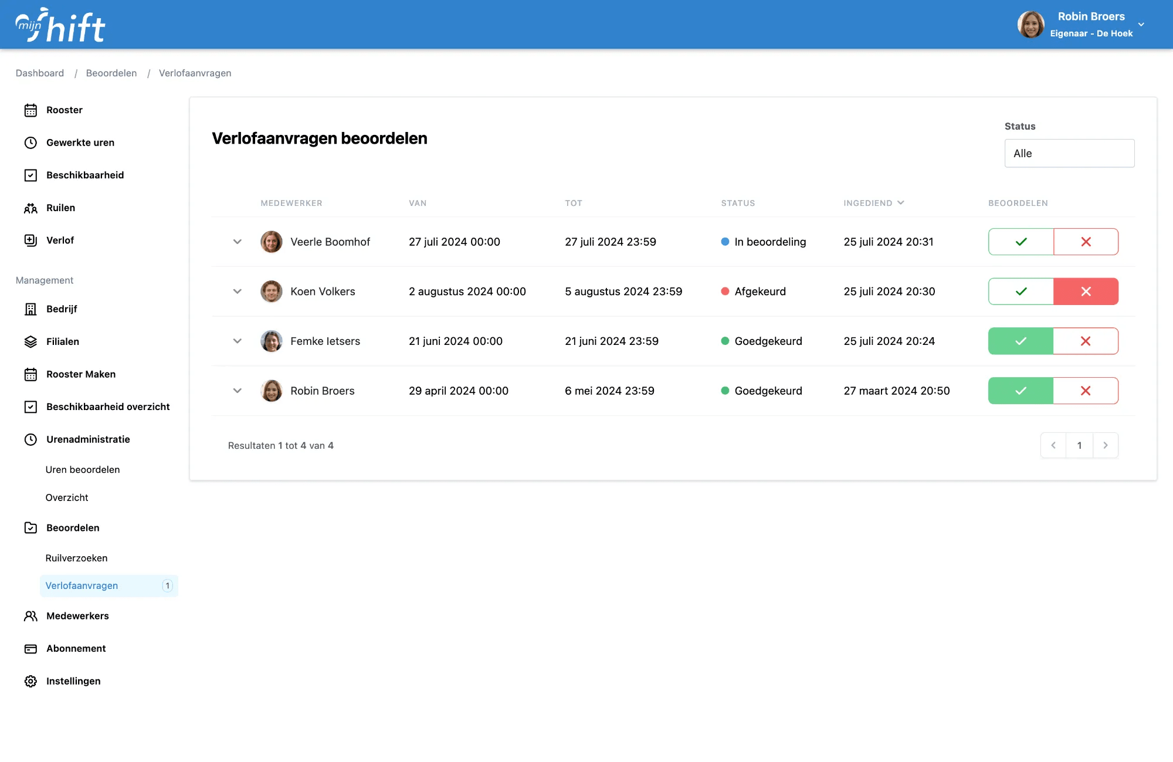Viewport: 1173px width, 762px height.
Task: Click Femke Ietsers' avatar
Action: click(x=271, y=341)
